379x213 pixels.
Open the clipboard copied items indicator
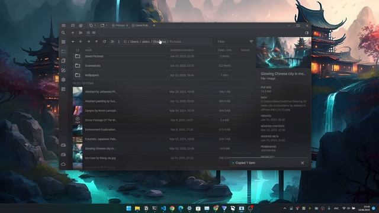[x=92, y=25]
